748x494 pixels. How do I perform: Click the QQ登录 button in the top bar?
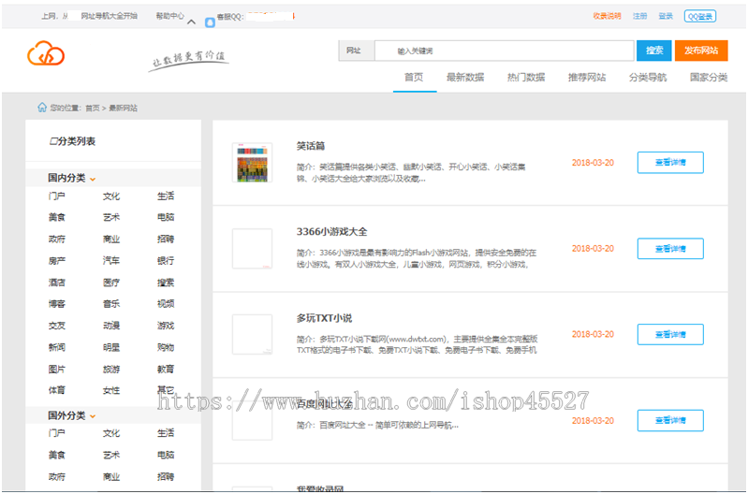click(x=700, y=16)
